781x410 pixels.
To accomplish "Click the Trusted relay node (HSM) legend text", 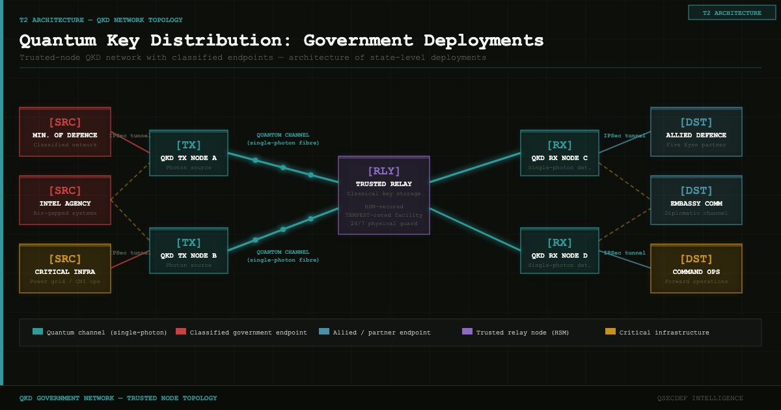I will [523, 333].
